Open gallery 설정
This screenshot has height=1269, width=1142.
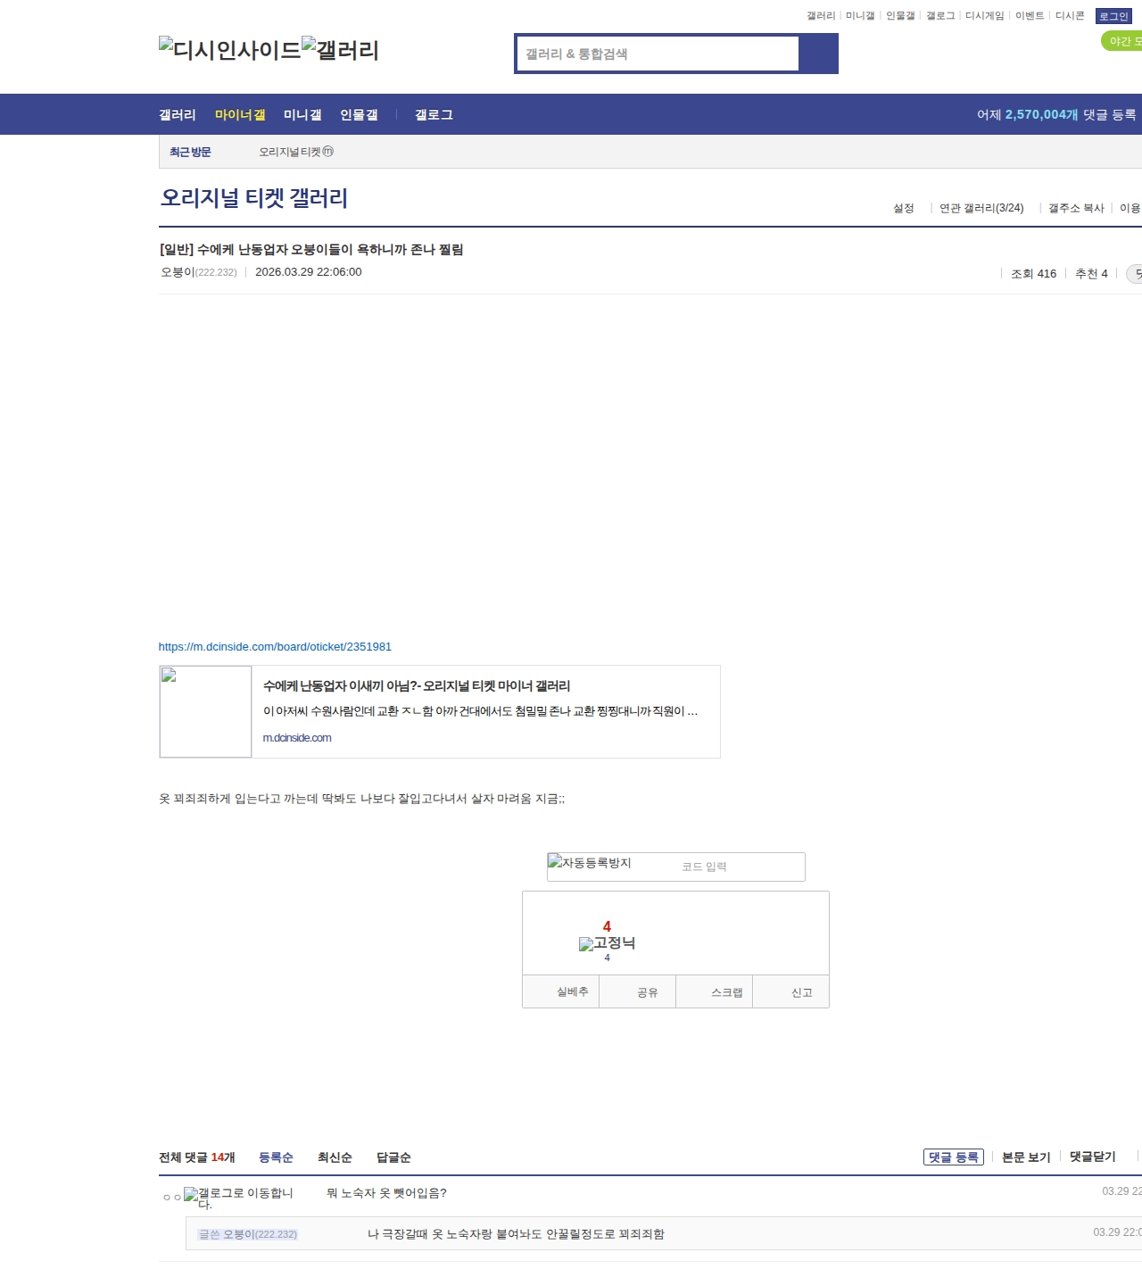[904, 208]
